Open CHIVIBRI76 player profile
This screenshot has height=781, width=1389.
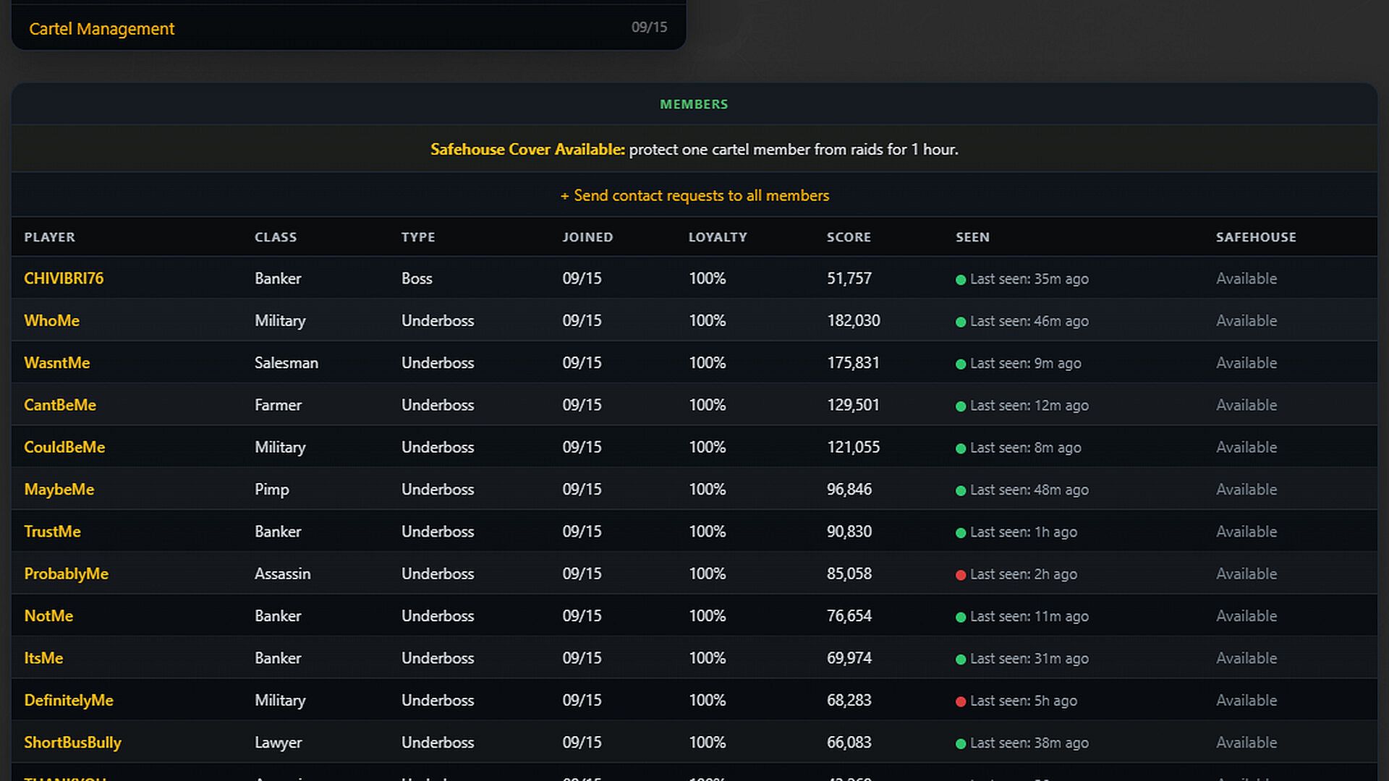click(64, 278)
